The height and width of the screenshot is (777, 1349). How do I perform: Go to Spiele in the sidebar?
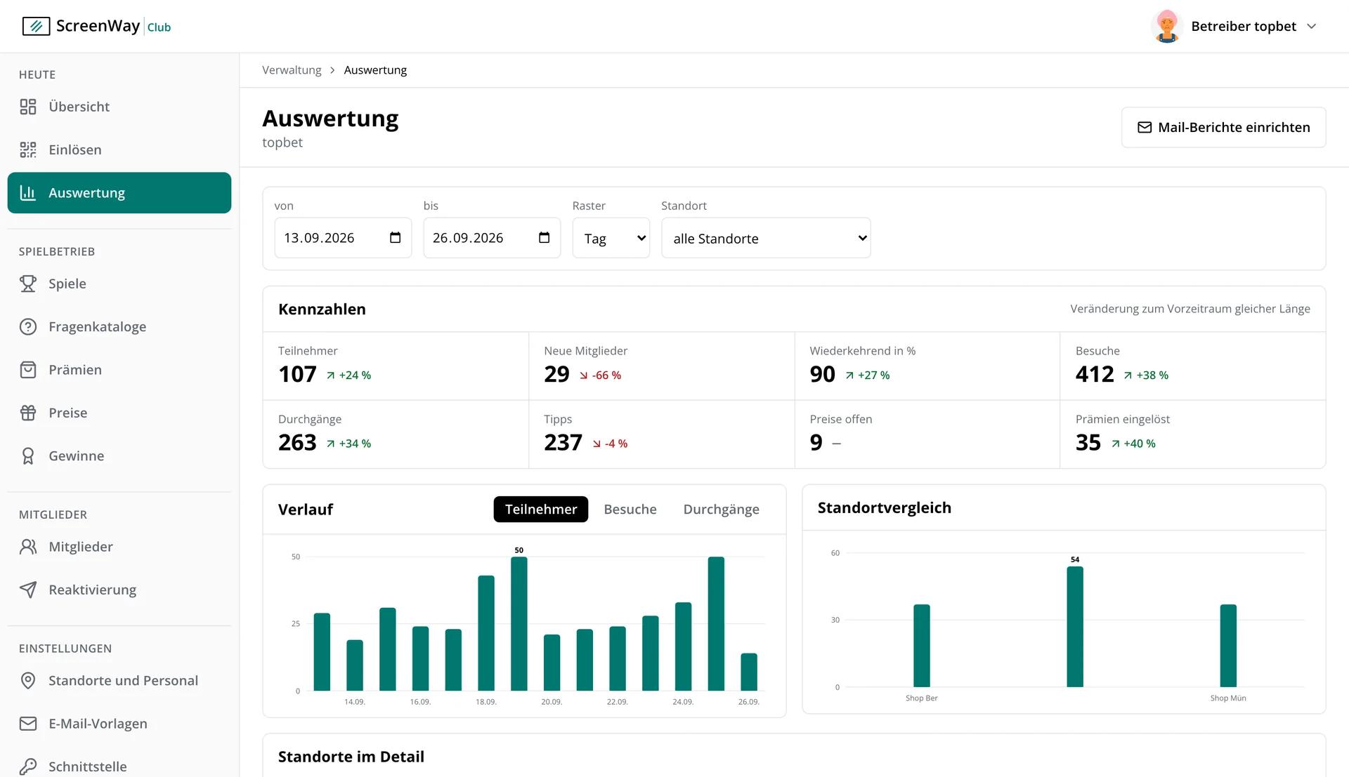click(x=119, y=284)
